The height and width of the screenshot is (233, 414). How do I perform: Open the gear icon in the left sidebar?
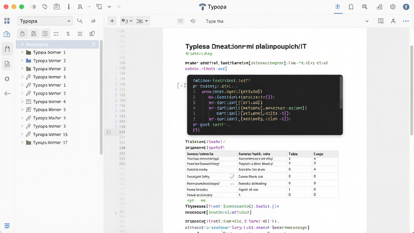7,79
